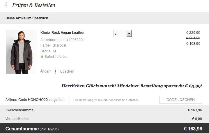Click the crossed-out price € 204,95
Image resolution: width=209 pixels, height=133 pixels.
(x=194, y=38)
